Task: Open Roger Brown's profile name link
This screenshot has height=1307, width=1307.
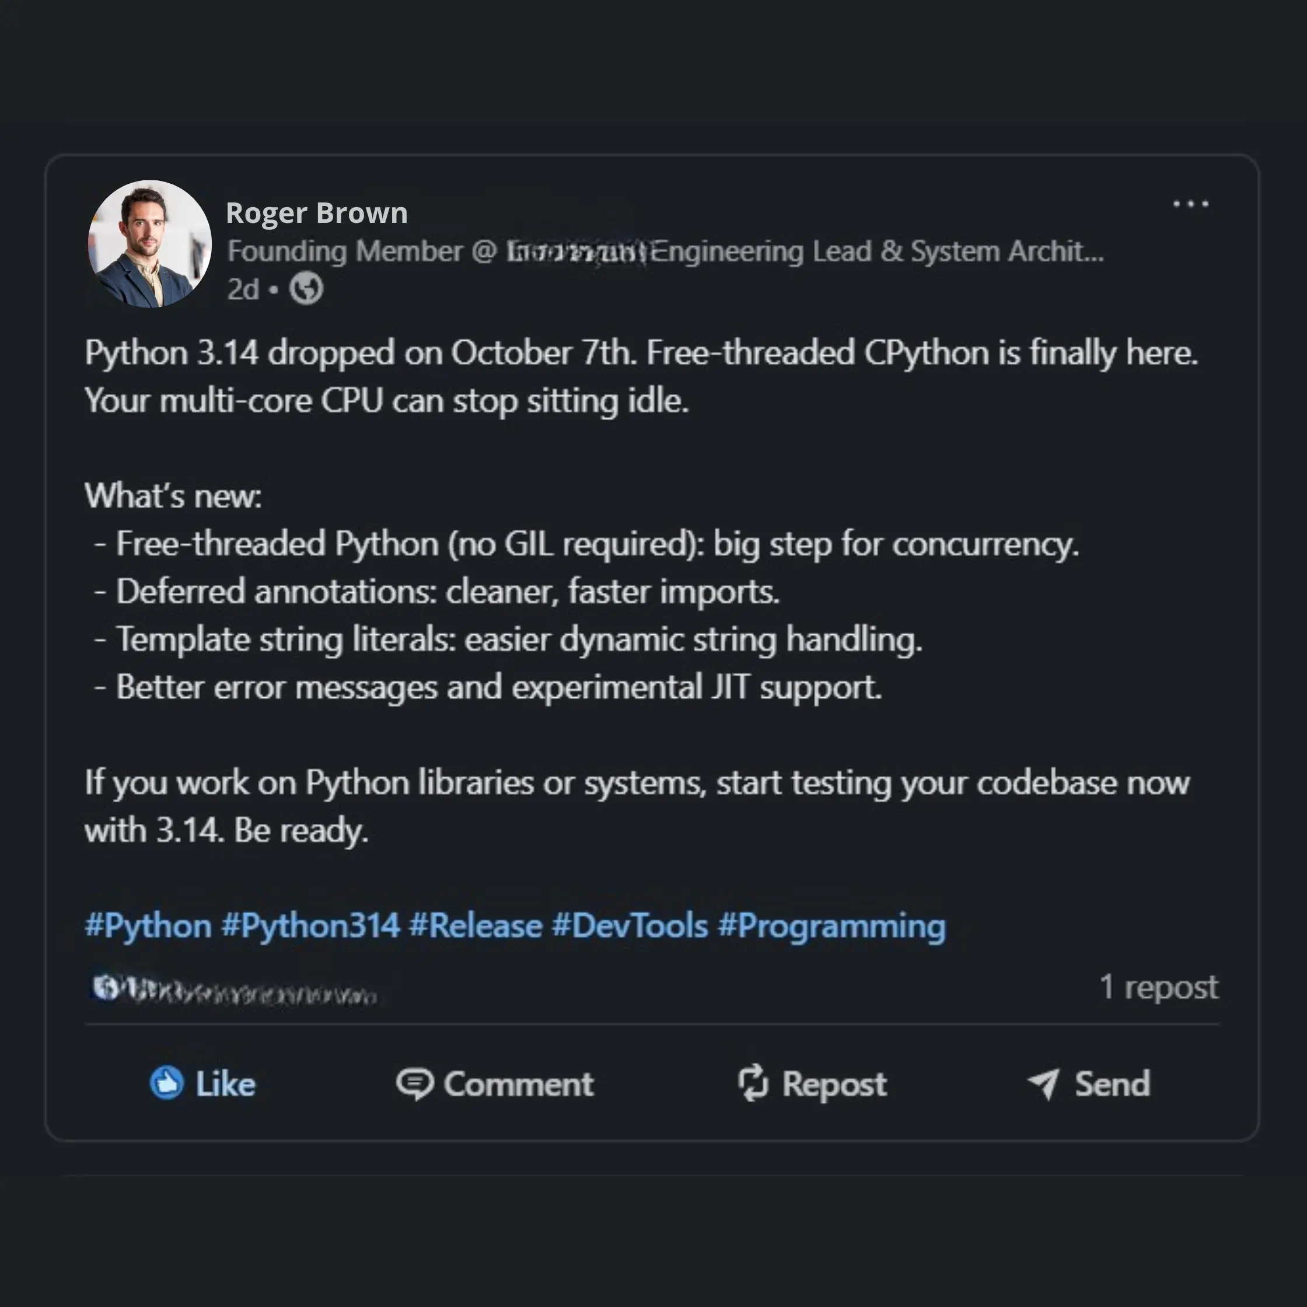Action: tap(317, 213)
